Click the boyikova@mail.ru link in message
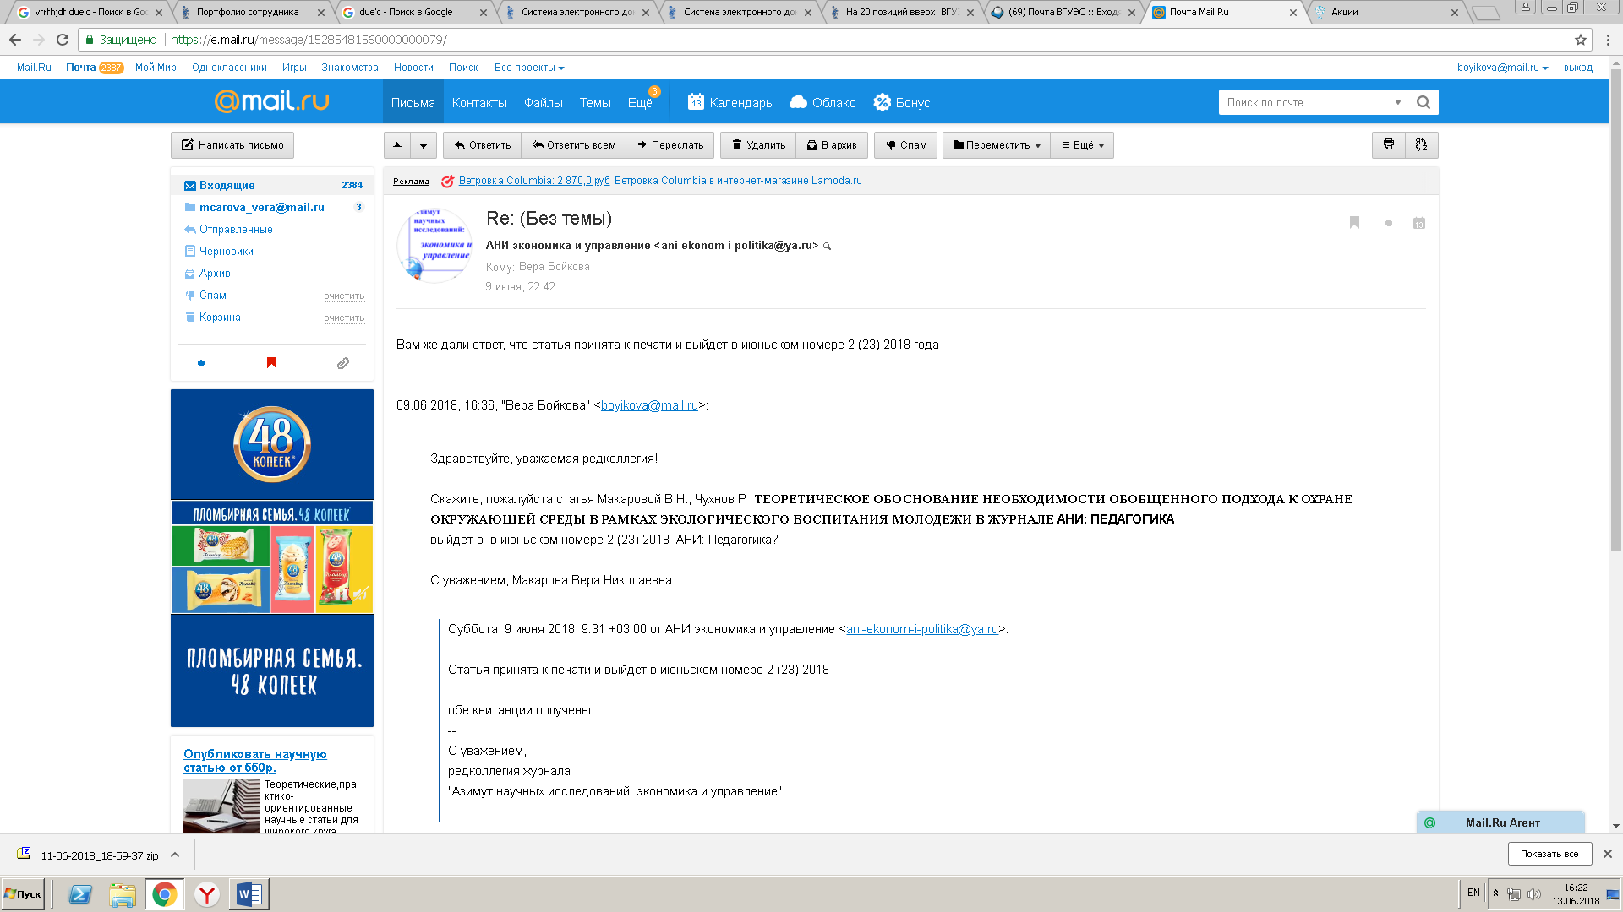Screen dimensions: 1623x912 pyautogui.click(x=649, y=405)
